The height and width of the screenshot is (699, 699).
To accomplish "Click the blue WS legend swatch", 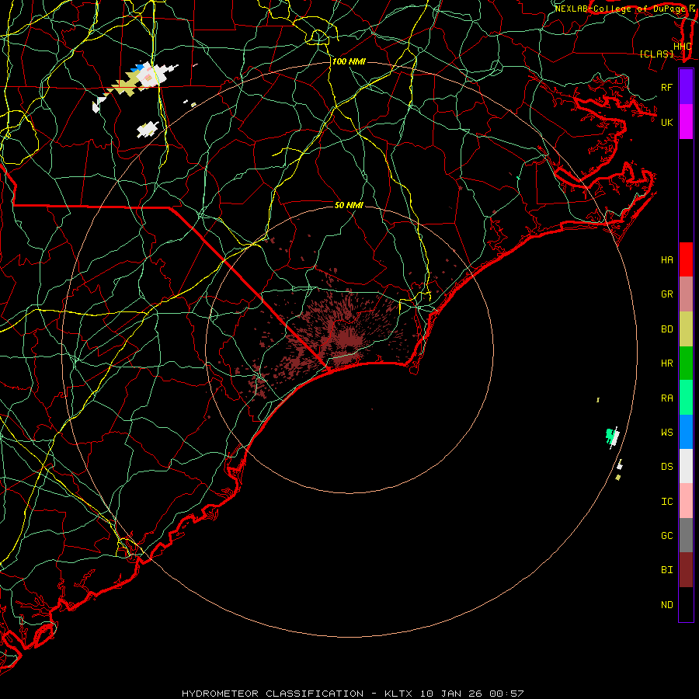I will 686,432.
